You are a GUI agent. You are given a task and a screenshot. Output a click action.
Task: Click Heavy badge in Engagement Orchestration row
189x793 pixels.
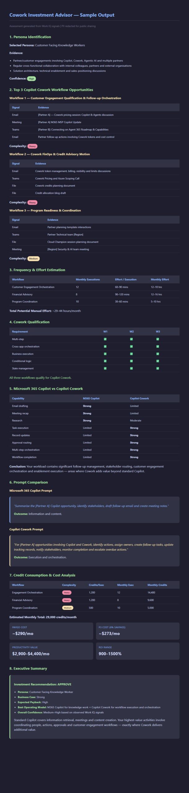(67, 593)
